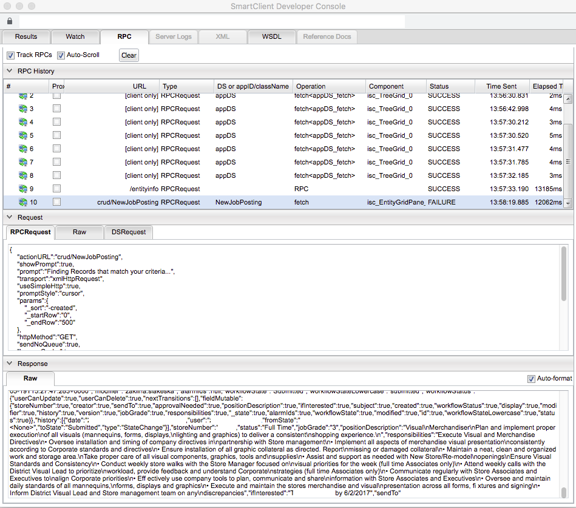Click the browser address bar field

[x=212, y=21]
